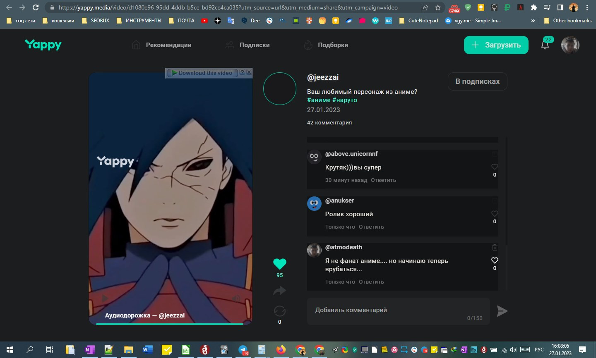Open Word from the taskbar
The image size is (596, 358).
147,350
